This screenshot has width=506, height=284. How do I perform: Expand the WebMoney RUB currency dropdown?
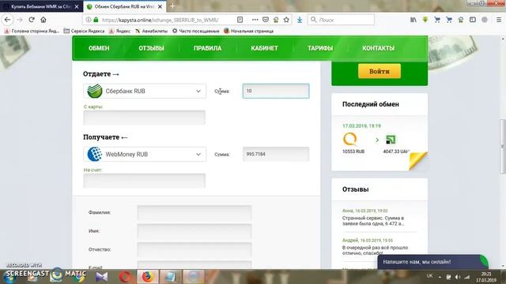145,155
